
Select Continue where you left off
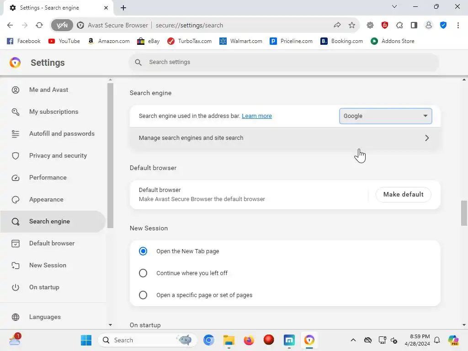click(143, 273)
